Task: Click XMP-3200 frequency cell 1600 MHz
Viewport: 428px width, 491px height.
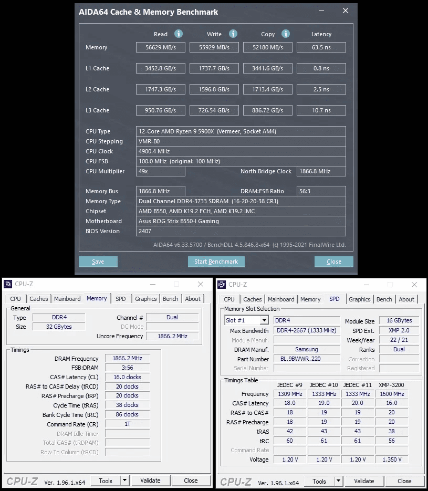Action: [392, 394]
